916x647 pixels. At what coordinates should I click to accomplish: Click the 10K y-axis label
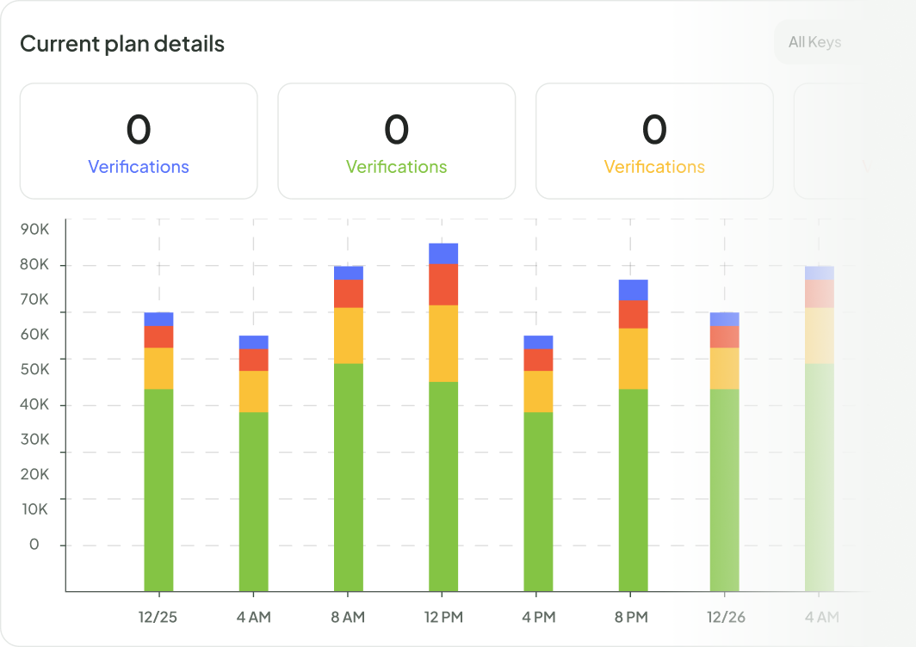coord(35,509)
